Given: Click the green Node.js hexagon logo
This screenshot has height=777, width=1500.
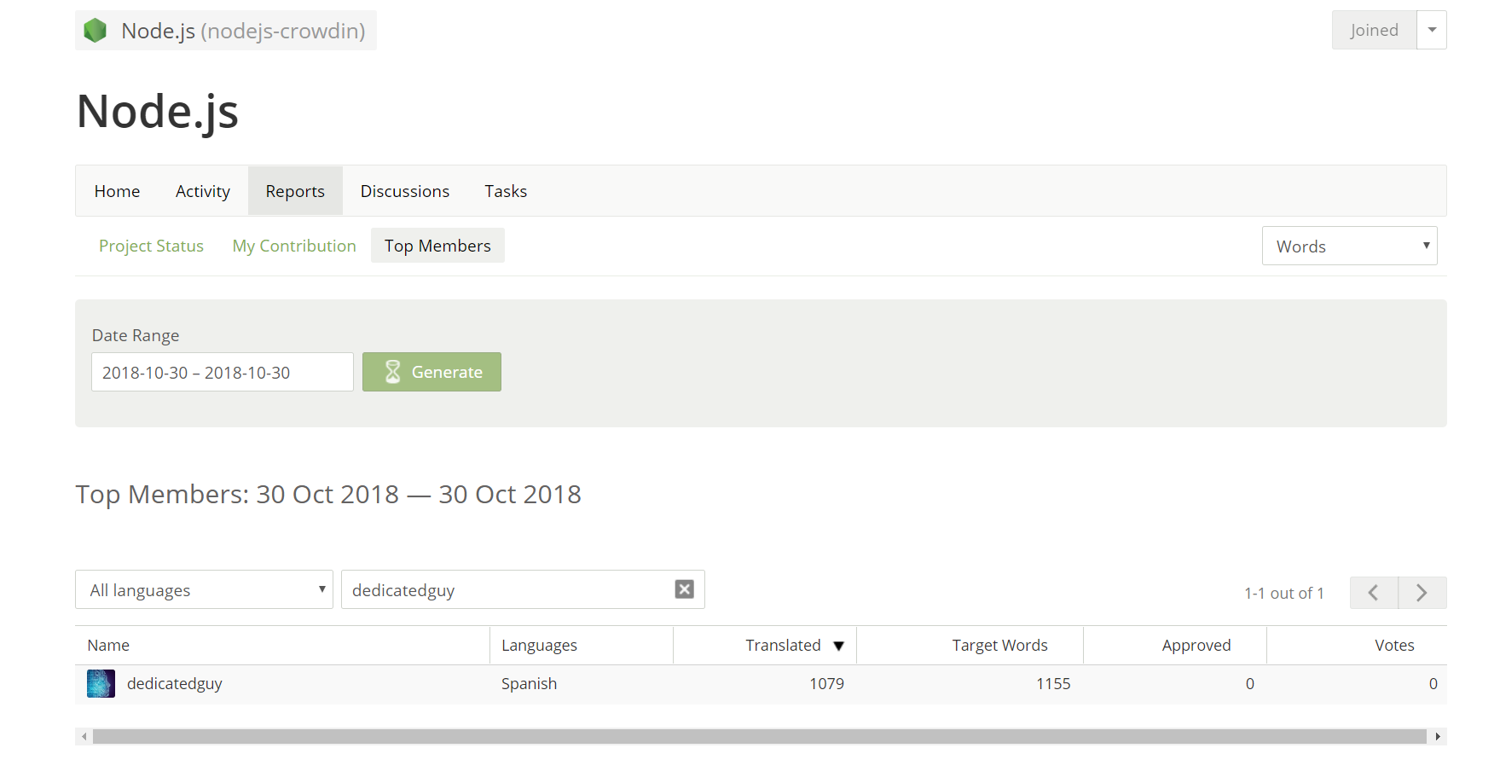Looking at the screenshot, I should pyautogui.click(x=95, y=31).
